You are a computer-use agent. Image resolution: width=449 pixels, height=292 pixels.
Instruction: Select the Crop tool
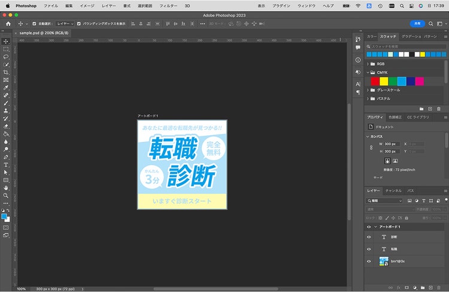click(x=6, y=72)
